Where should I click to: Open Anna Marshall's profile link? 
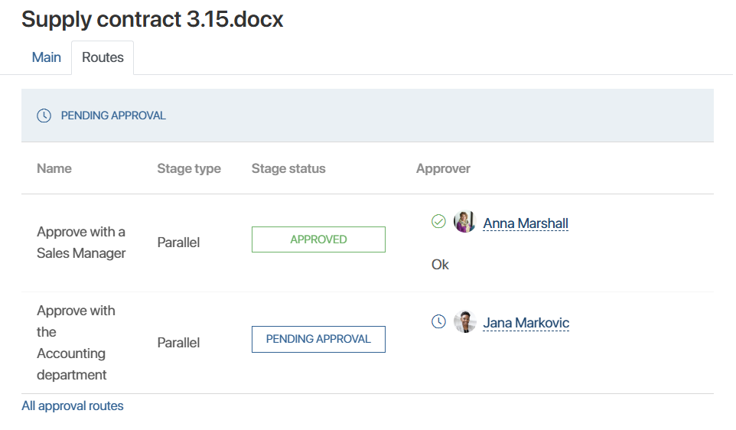[526, 223]
